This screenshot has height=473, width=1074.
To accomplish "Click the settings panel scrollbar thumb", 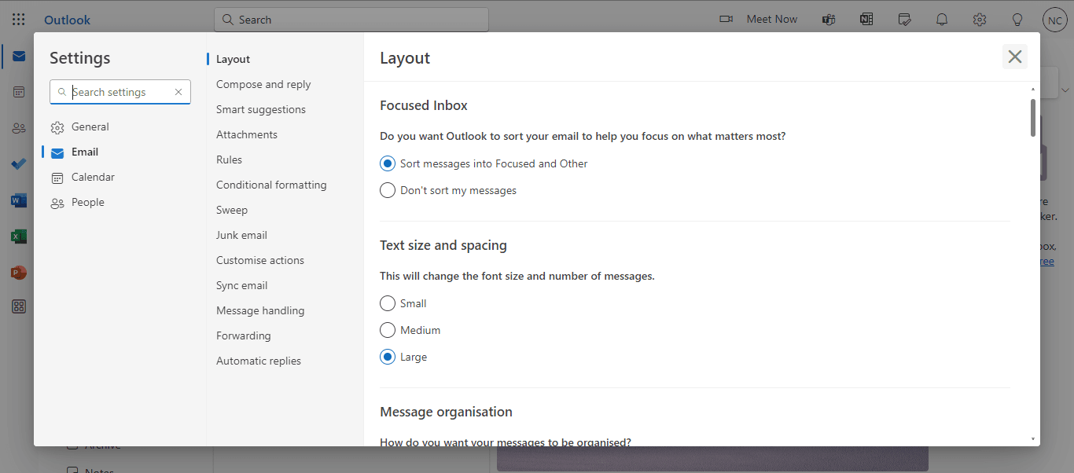I will pyautogui.click(x=1032, y=117).
